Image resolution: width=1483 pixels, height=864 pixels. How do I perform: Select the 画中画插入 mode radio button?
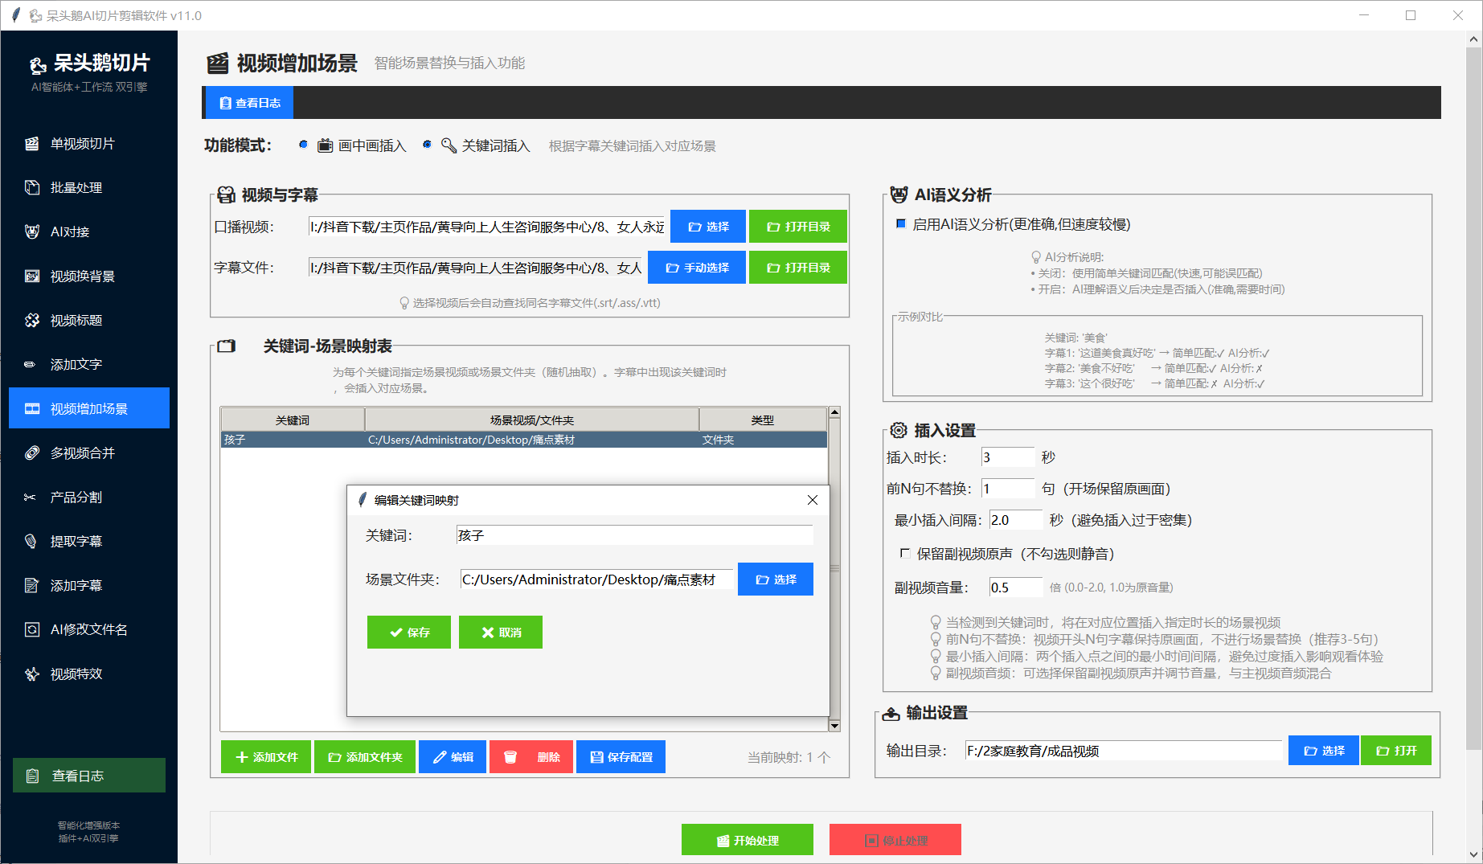click(x=303, y=145)
